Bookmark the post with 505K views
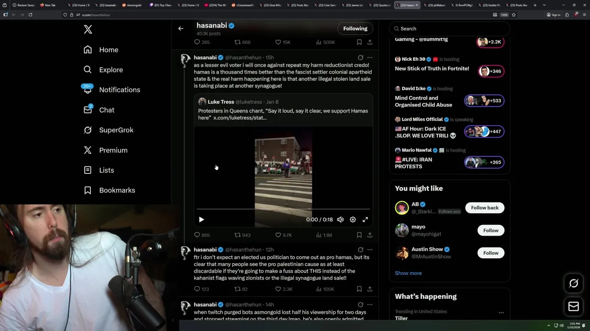 coord(359,42)
